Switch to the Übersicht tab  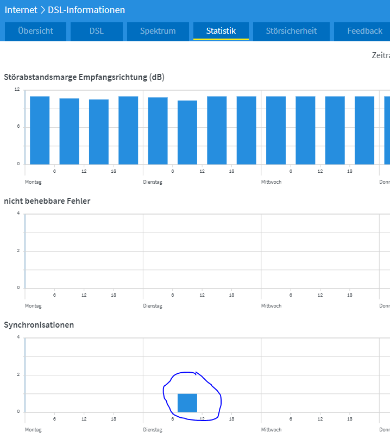tap(35, 31)
